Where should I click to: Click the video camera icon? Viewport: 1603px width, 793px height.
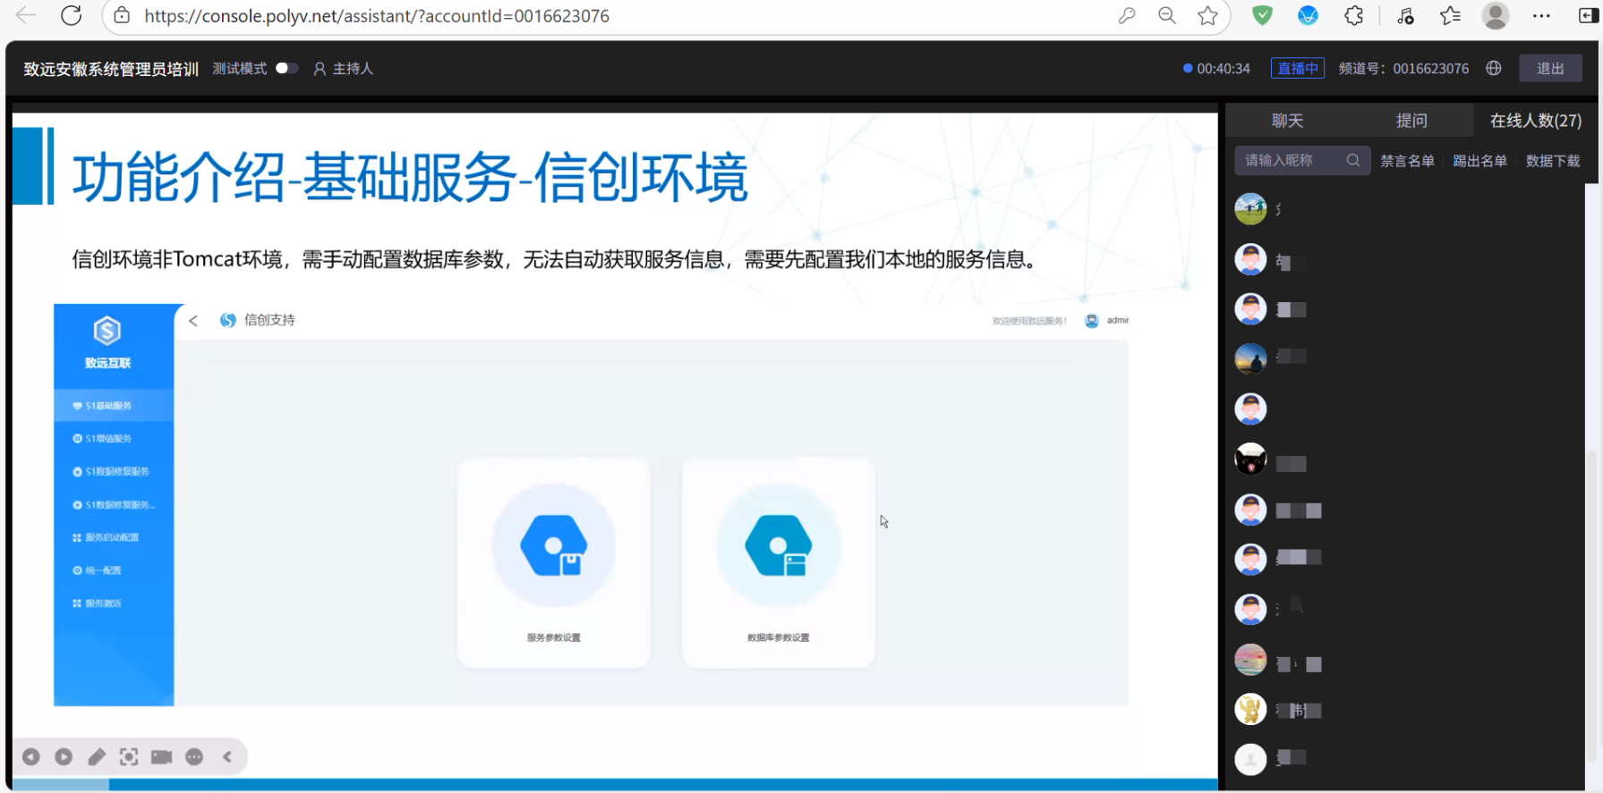click(x=162, y=757)
